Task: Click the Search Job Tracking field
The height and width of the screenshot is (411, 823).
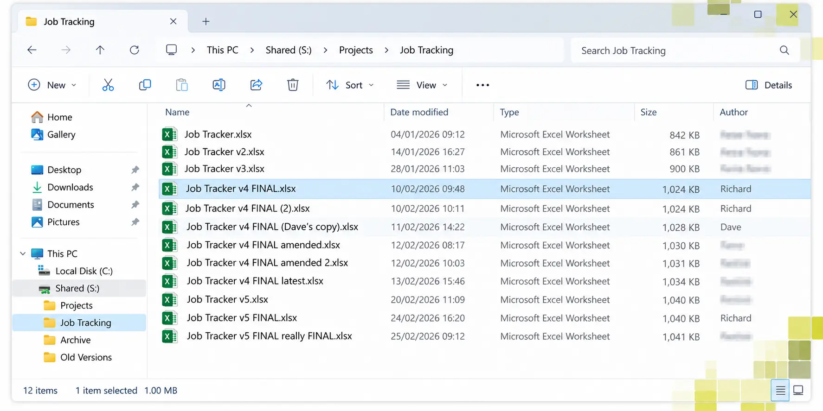Action: pos(685,50)
